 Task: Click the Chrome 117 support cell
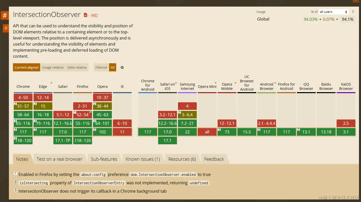pos(23,132)
